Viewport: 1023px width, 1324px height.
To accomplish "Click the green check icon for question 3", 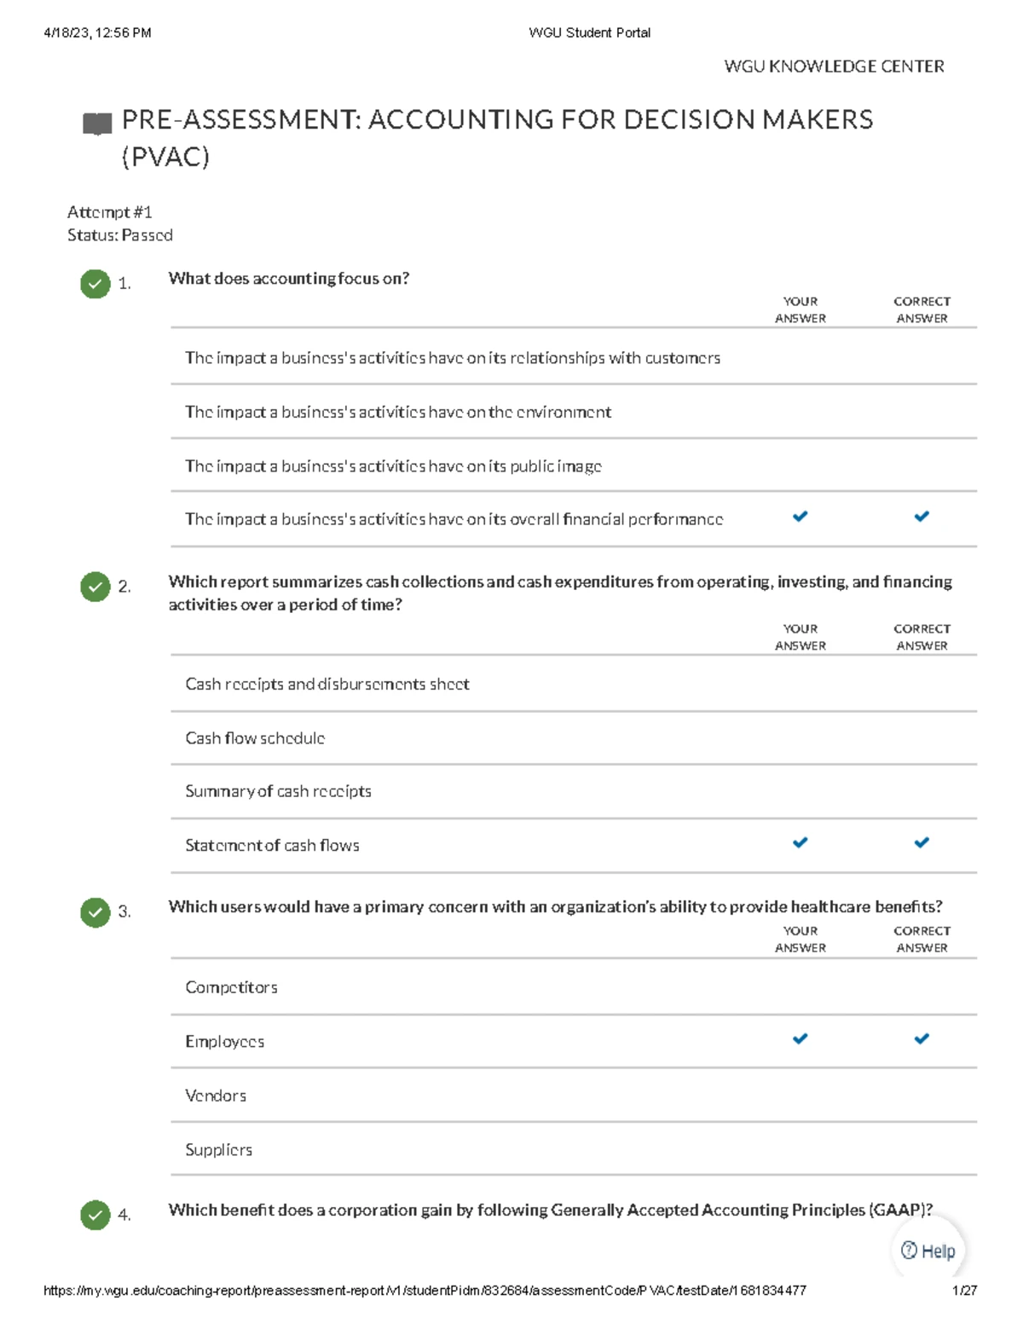I will [95, 912].
